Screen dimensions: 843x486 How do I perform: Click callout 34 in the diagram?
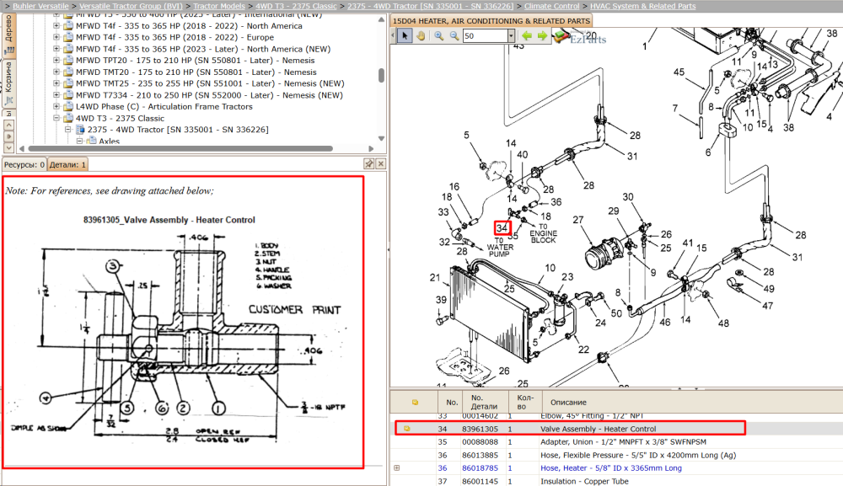[502, 227]
